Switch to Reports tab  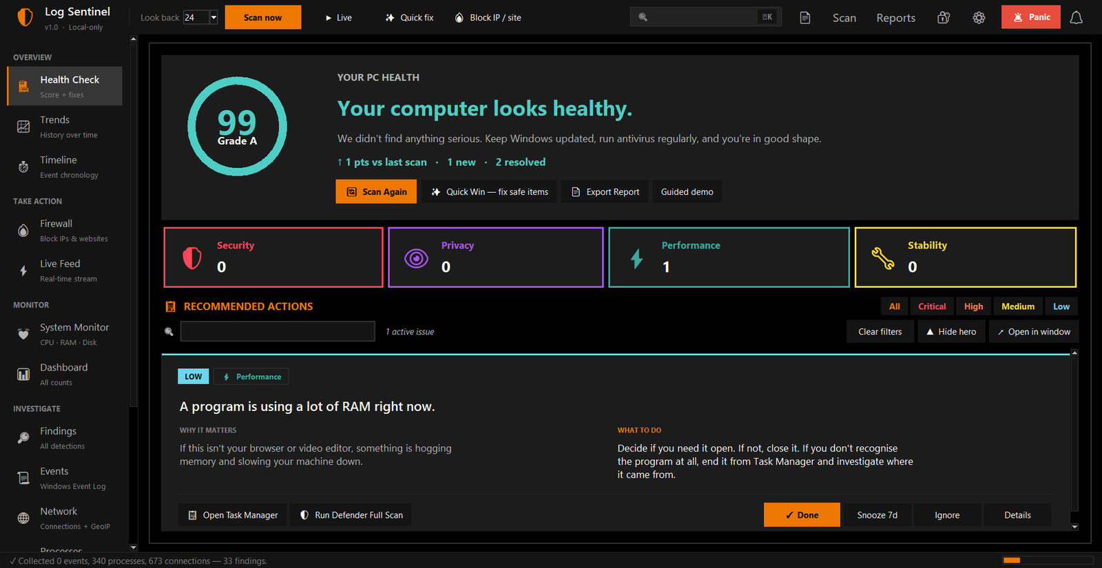pyautogui.click(x=895, y=18)
